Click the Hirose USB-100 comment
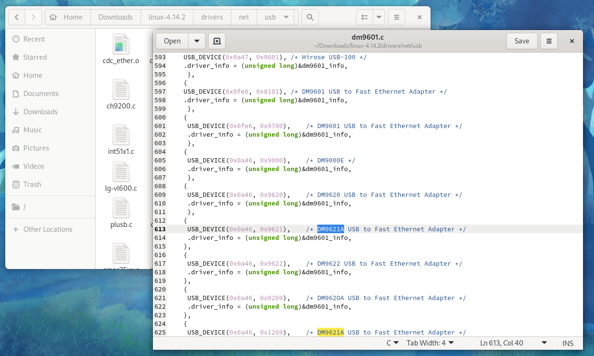 click(329, 57)
